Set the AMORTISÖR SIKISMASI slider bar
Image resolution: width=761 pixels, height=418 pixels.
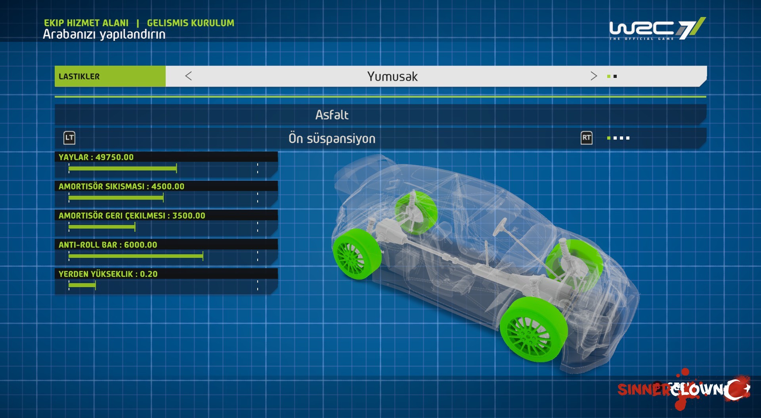163,198
